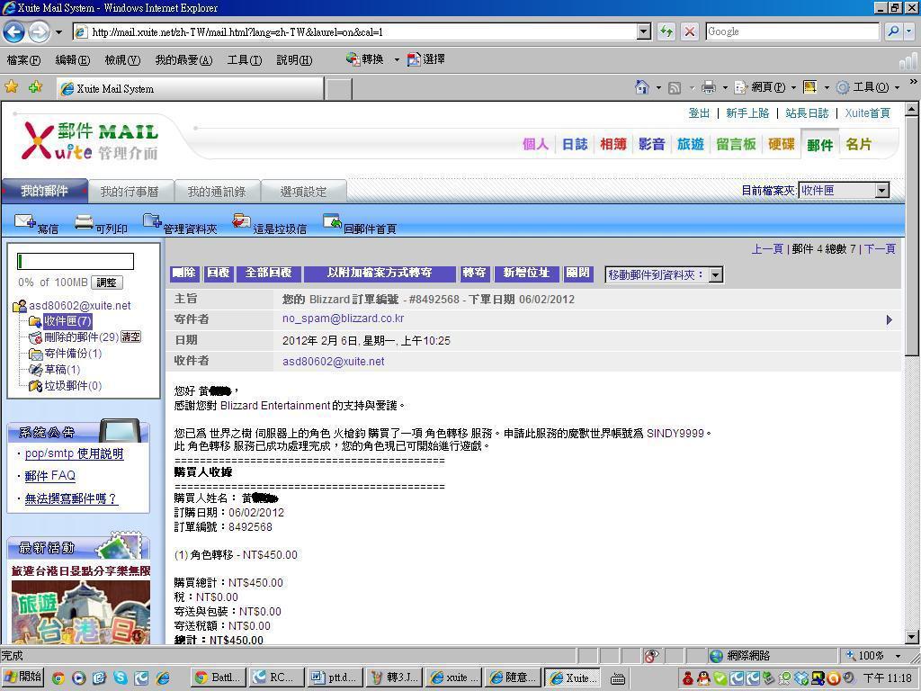The width and height of the screenshot is (921, 691).
Task: Click 管理資料夾 manage folders icon
Action: click(152, 221)
